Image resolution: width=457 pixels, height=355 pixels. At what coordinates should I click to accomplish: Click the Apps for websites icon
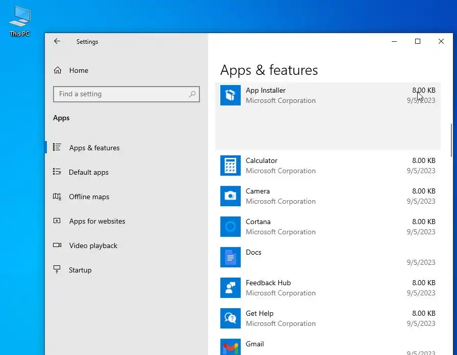[x=57, y=221]
